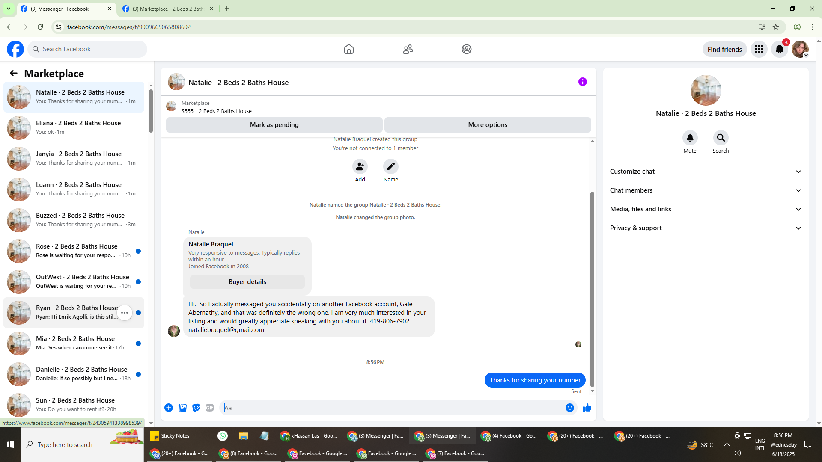
Task: Open the Friends icon in top navigation
Action: point(408,49)
